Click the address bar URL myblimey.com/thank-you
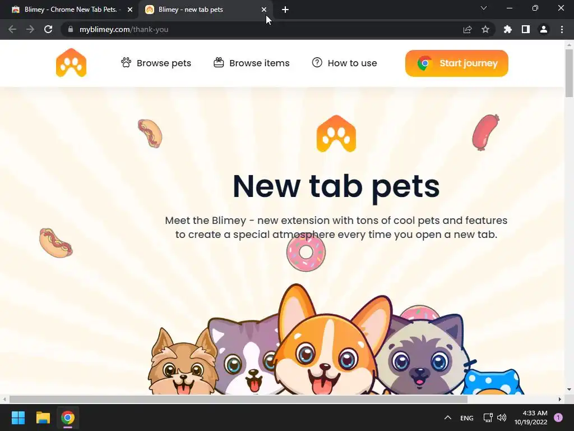This screenshot has width=574, height=431. [124, 29]
